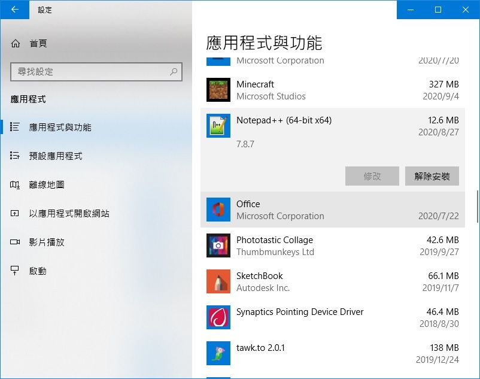Click the Synaptics Pointing Device Driver icon
This screenshot has height=379, width=480.
tap(218, 317)
